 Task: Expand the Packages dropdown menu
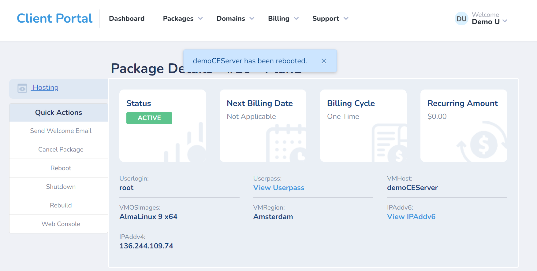point(183,19)
